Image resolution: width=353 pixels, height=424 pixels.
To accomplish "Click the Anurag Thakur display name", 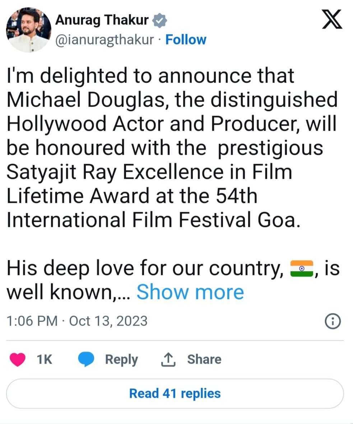I will click(102, 21).
